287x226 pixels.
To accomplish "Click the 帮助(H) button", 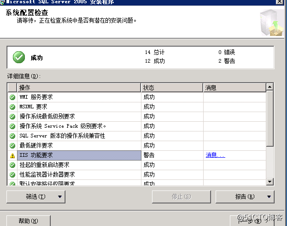I will point(29,221).
